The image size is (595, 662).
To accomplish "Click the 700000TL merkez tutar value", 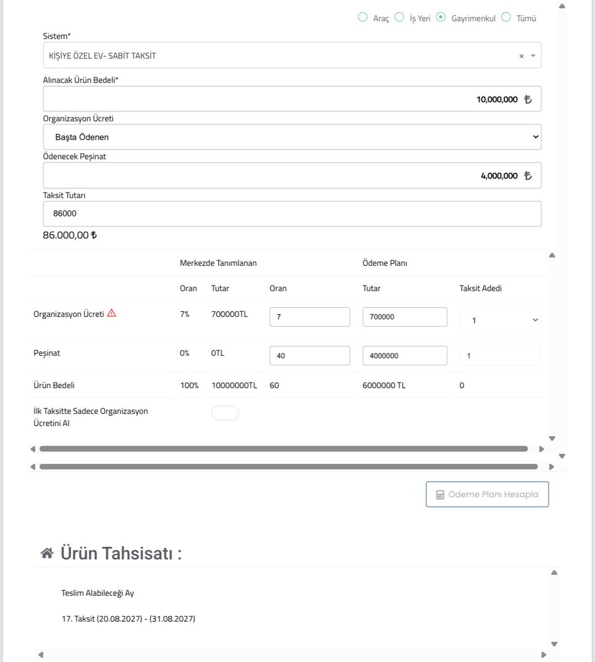I will (230, 314).
